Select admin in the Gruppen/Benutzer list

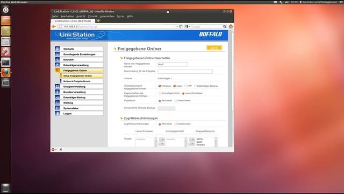tap(199, 139)
